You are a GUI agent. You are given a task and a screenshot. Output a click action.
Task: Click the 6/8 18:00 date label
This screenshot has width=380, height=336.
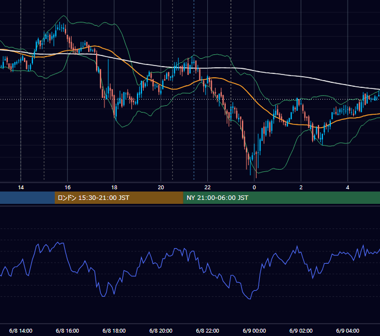[114, 330]
